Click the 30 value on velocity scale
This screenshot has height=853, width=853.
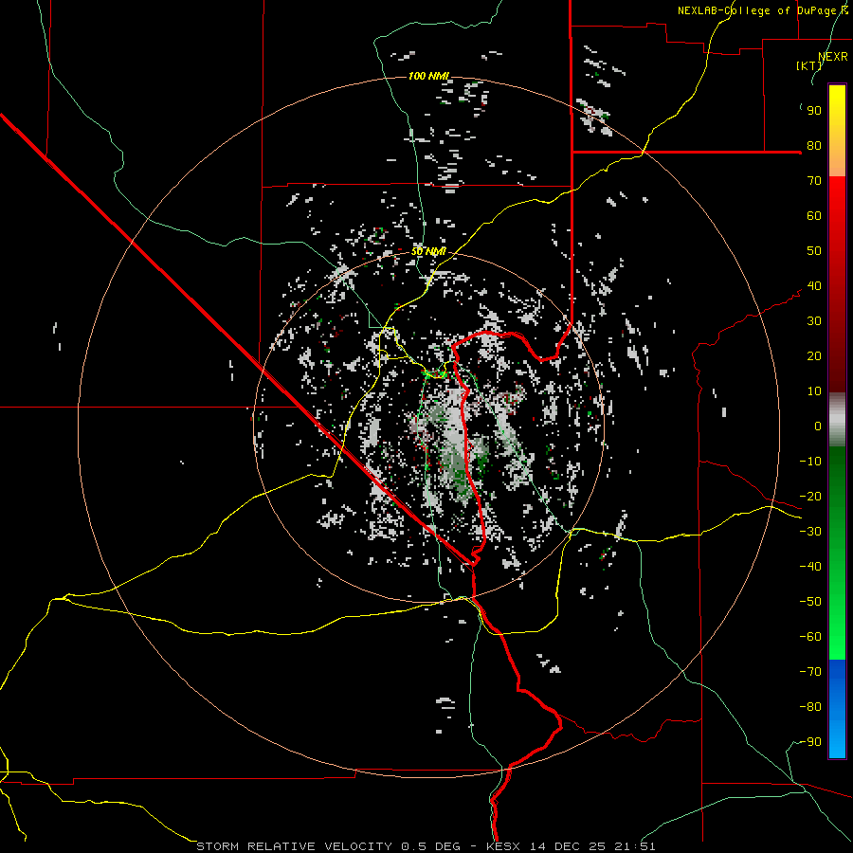(814, 321)
